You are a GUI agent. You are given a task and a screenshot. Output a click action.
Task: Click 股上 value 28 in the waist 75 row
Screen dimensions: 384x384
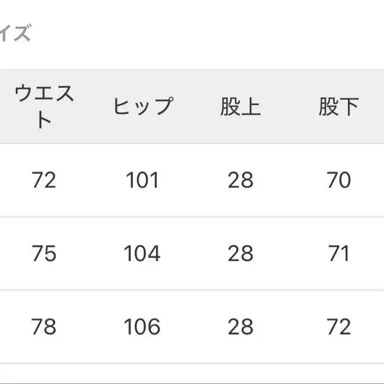click(x=240, y=253)
